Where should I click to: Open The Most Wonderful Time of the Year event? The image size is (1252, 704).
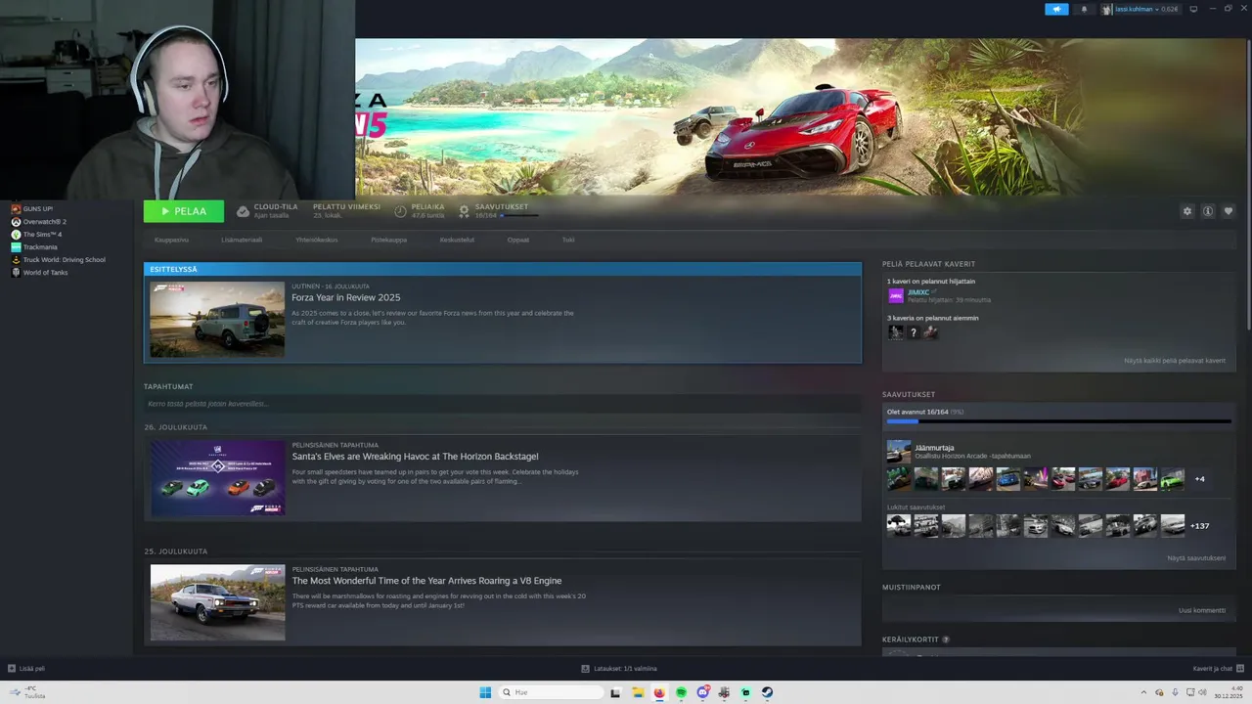click(x=426, y=581)
